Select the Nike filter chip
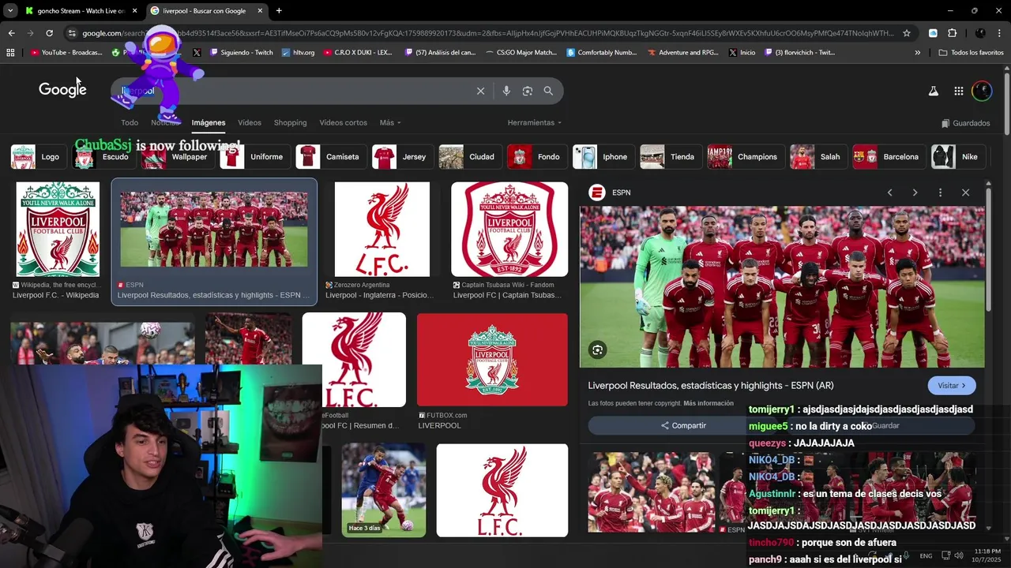This screenshot has height=568, width=1011. pos(957,157)
